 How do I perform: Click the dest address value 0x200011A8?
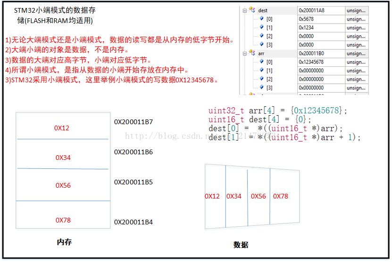pyautogui.click(x=311, y=10)
